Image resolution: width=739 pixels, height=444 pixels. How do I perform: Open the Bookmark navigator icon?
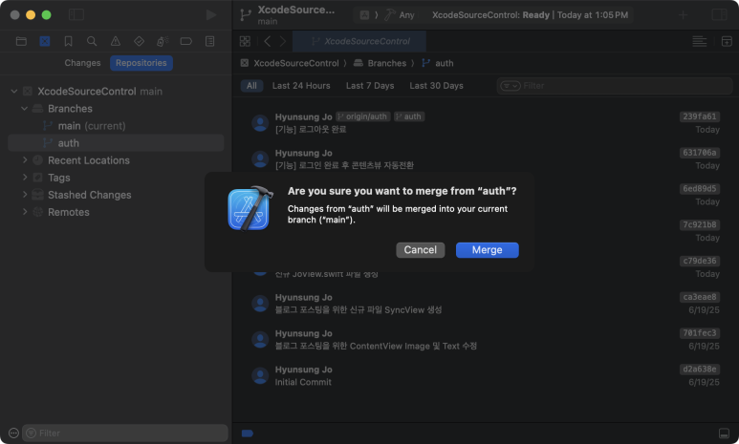68,41
